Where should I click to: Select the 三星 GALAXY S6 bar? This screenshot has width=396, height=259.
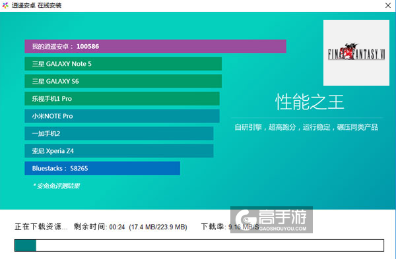[x=123, y=81]
